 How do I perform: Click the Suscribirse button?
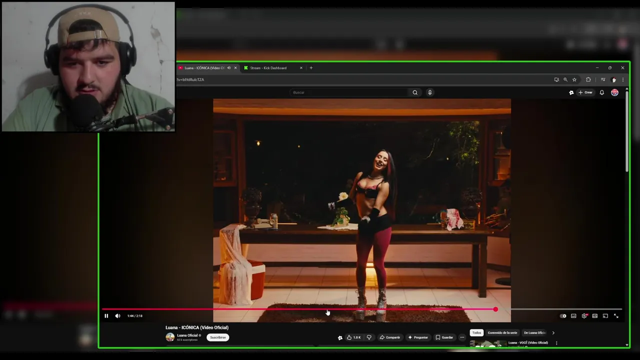click(x=217, y=337)
